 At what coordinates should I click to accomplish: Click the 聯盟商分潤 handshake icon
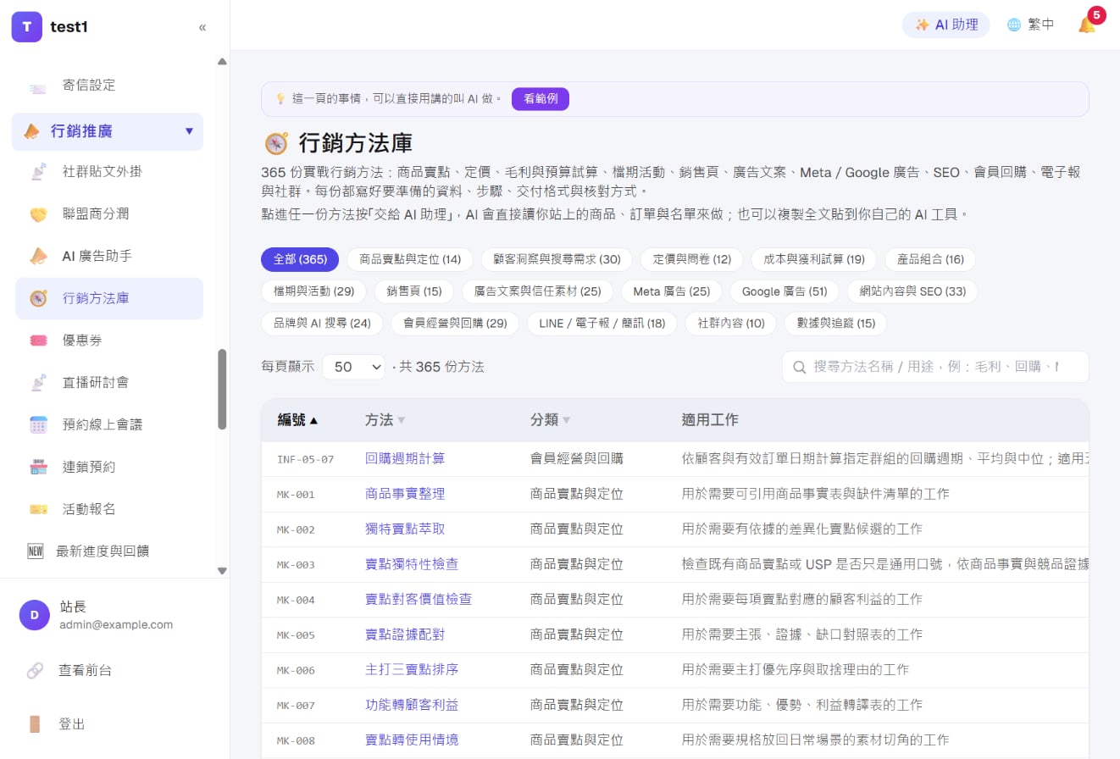point(38,214)
